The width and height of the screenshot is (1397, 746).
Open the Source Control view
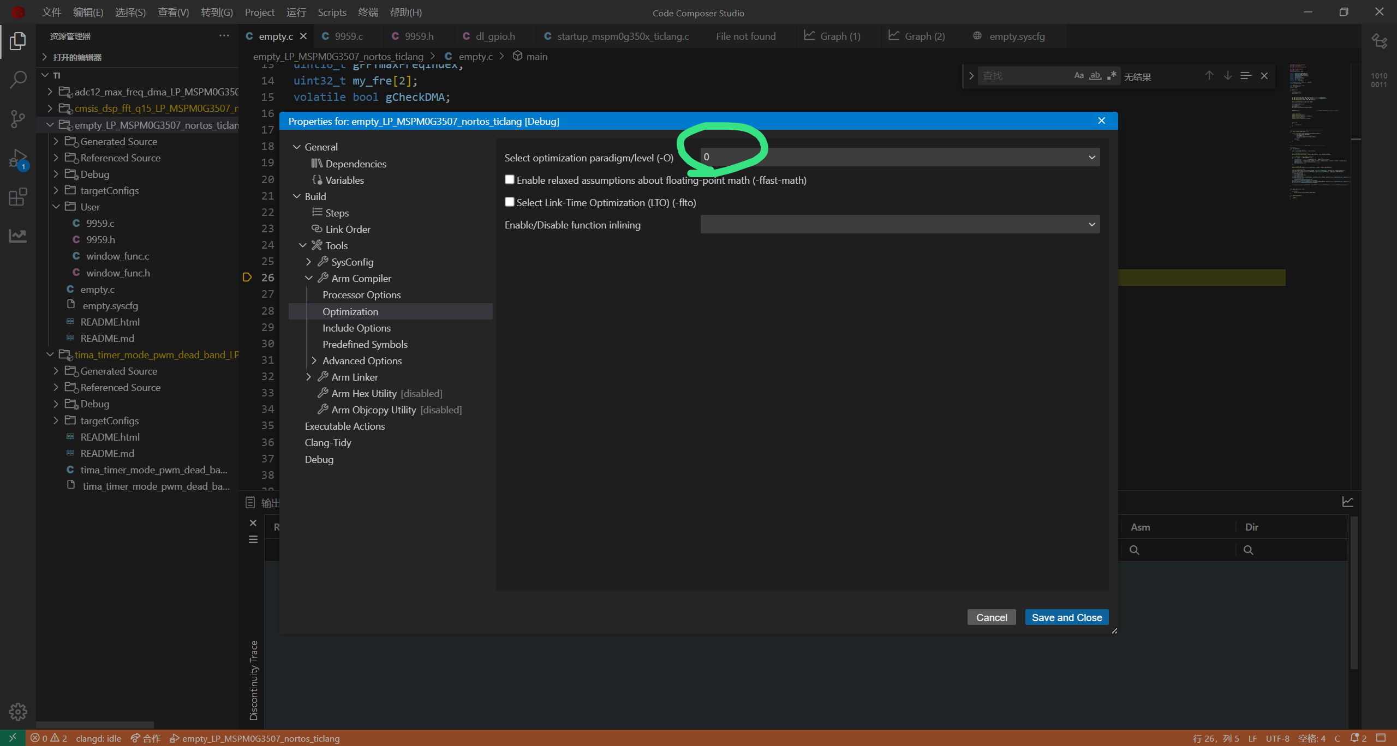pyautogui.click(x=17, y=118)
